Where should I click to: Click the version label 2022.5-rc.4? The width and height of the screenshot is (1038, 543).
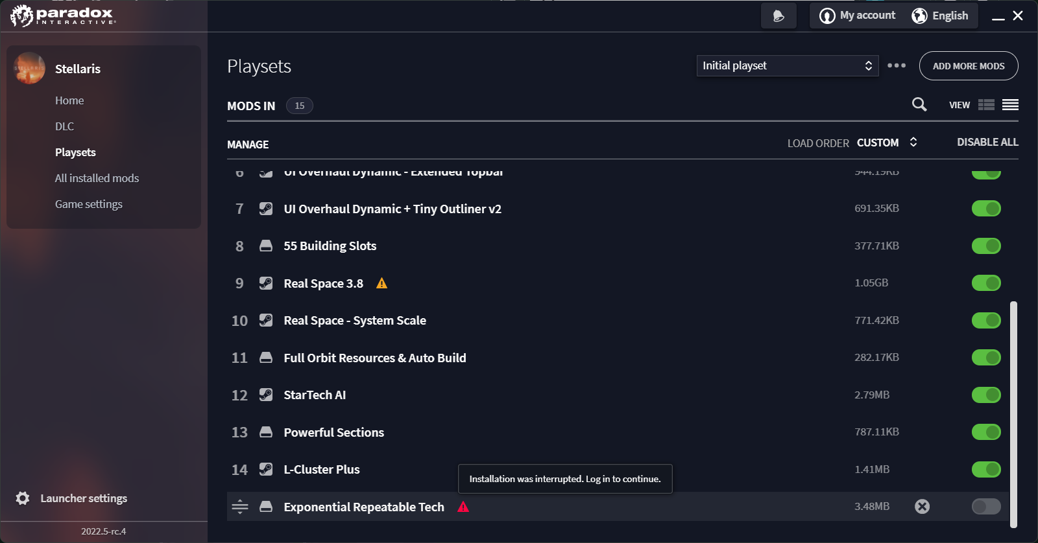(x=104, y=531)
